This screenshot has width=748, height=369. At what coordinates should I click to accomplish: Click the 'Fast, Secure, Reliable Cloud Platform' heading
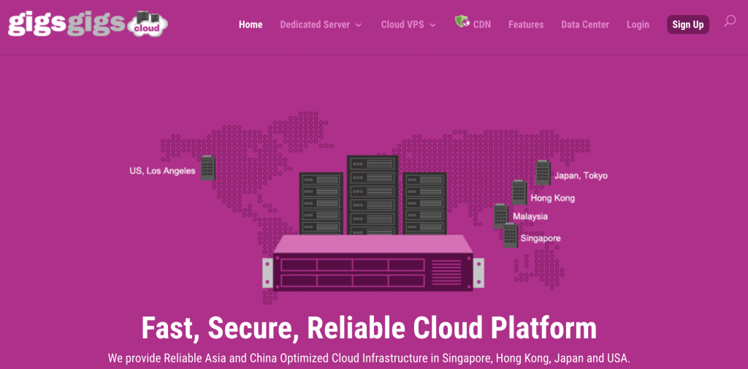[x=369, y=328]
